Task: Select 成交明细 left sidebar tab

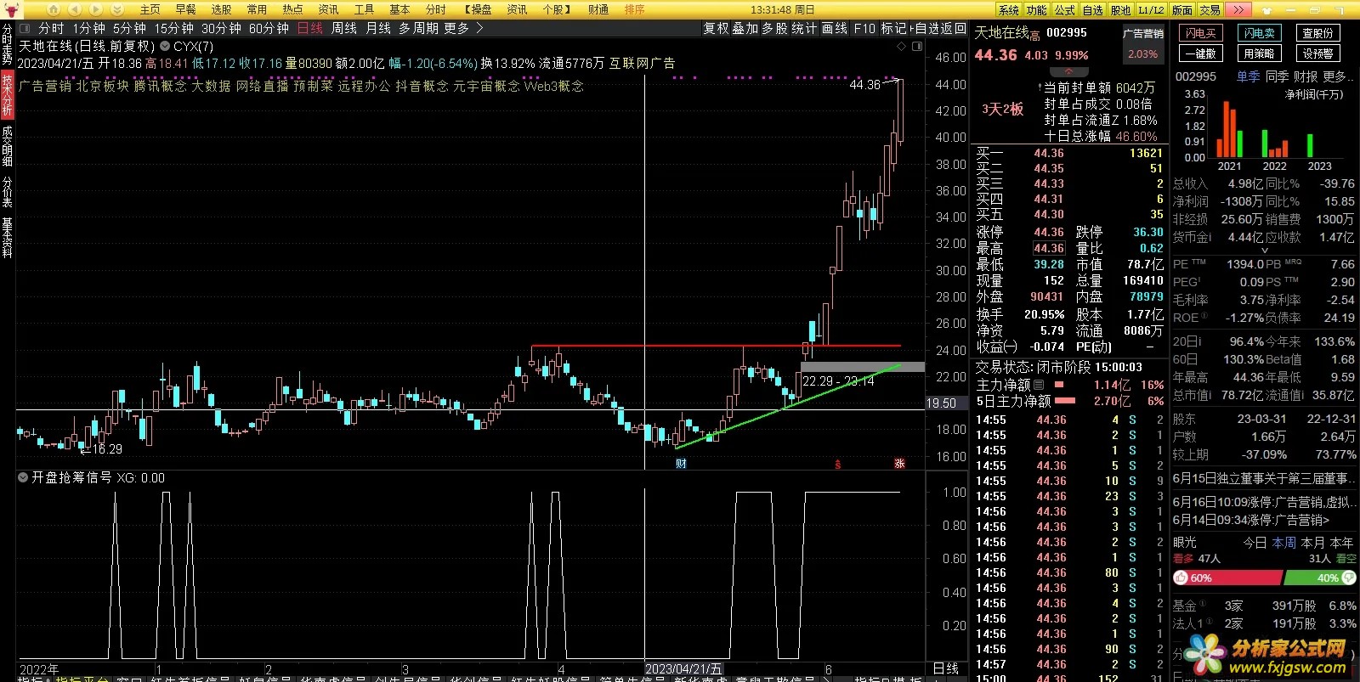Action: click(x=7, y=147)
